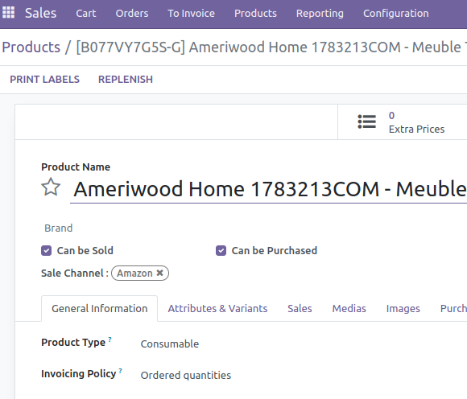Mark product as favorite with star icon
Image resolution: width=467 pixels, height=399 pixels.
pyautogui.click(x=51, y=187)
